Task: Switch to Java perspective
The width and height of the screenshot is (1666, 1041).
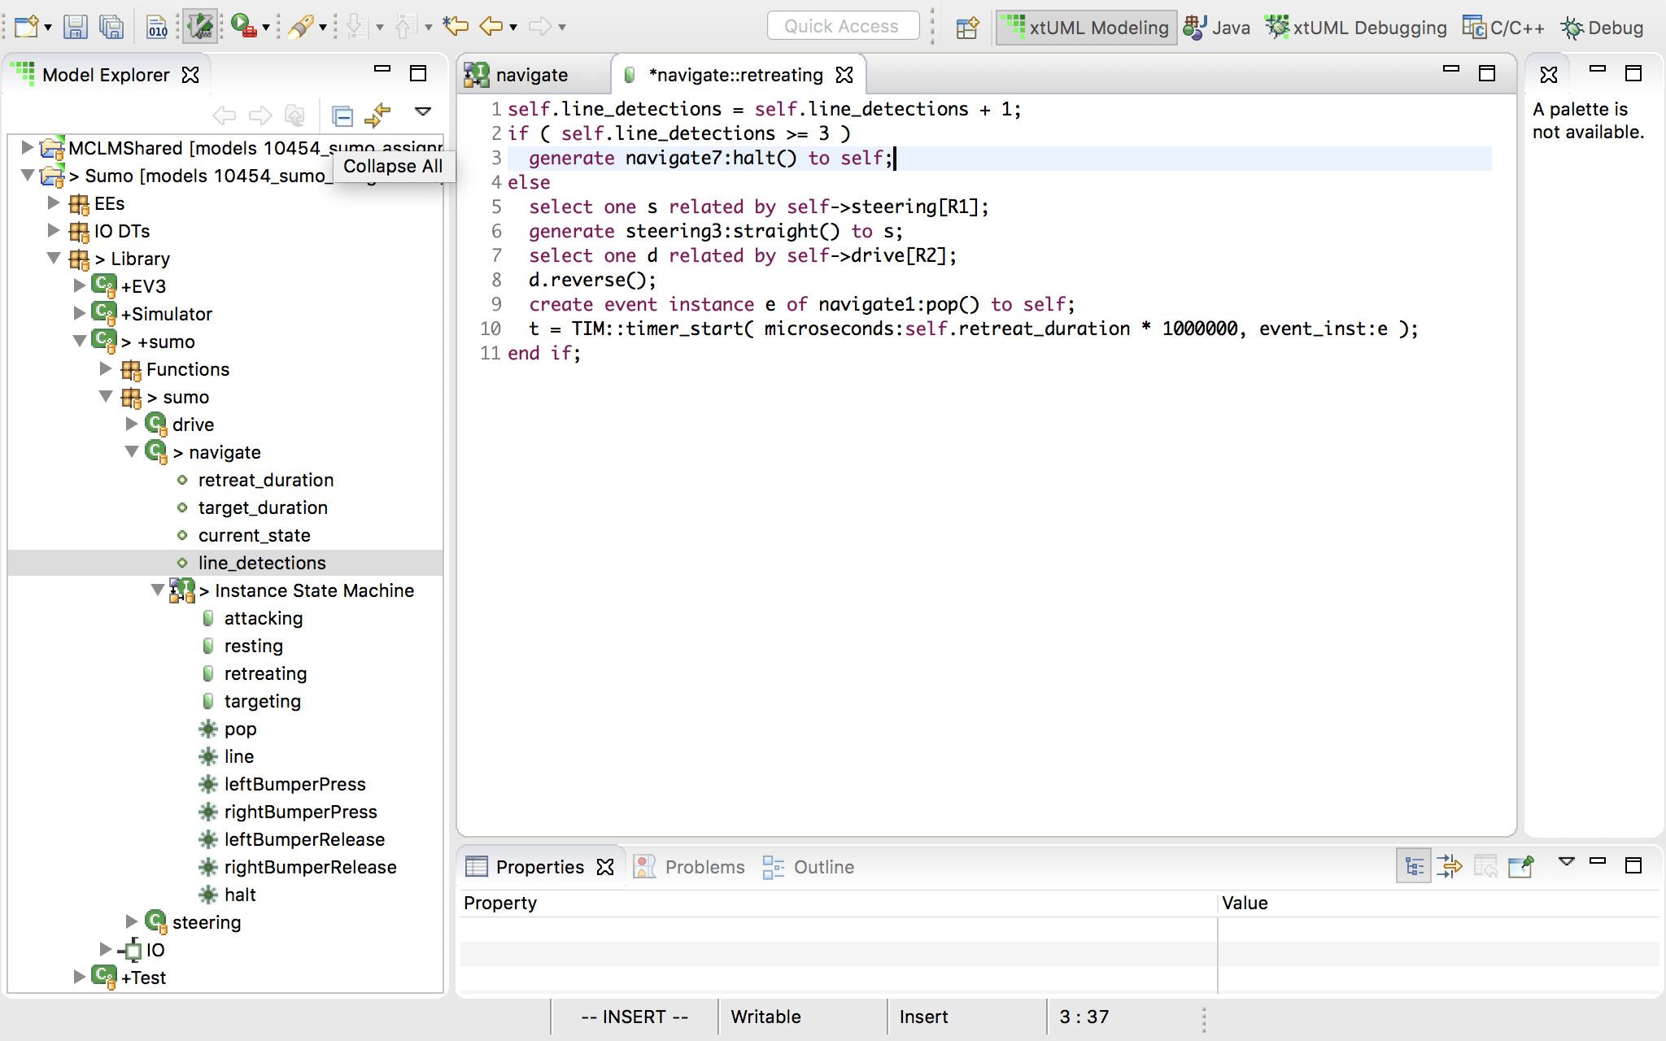Action: click(x=1217, y=28)
